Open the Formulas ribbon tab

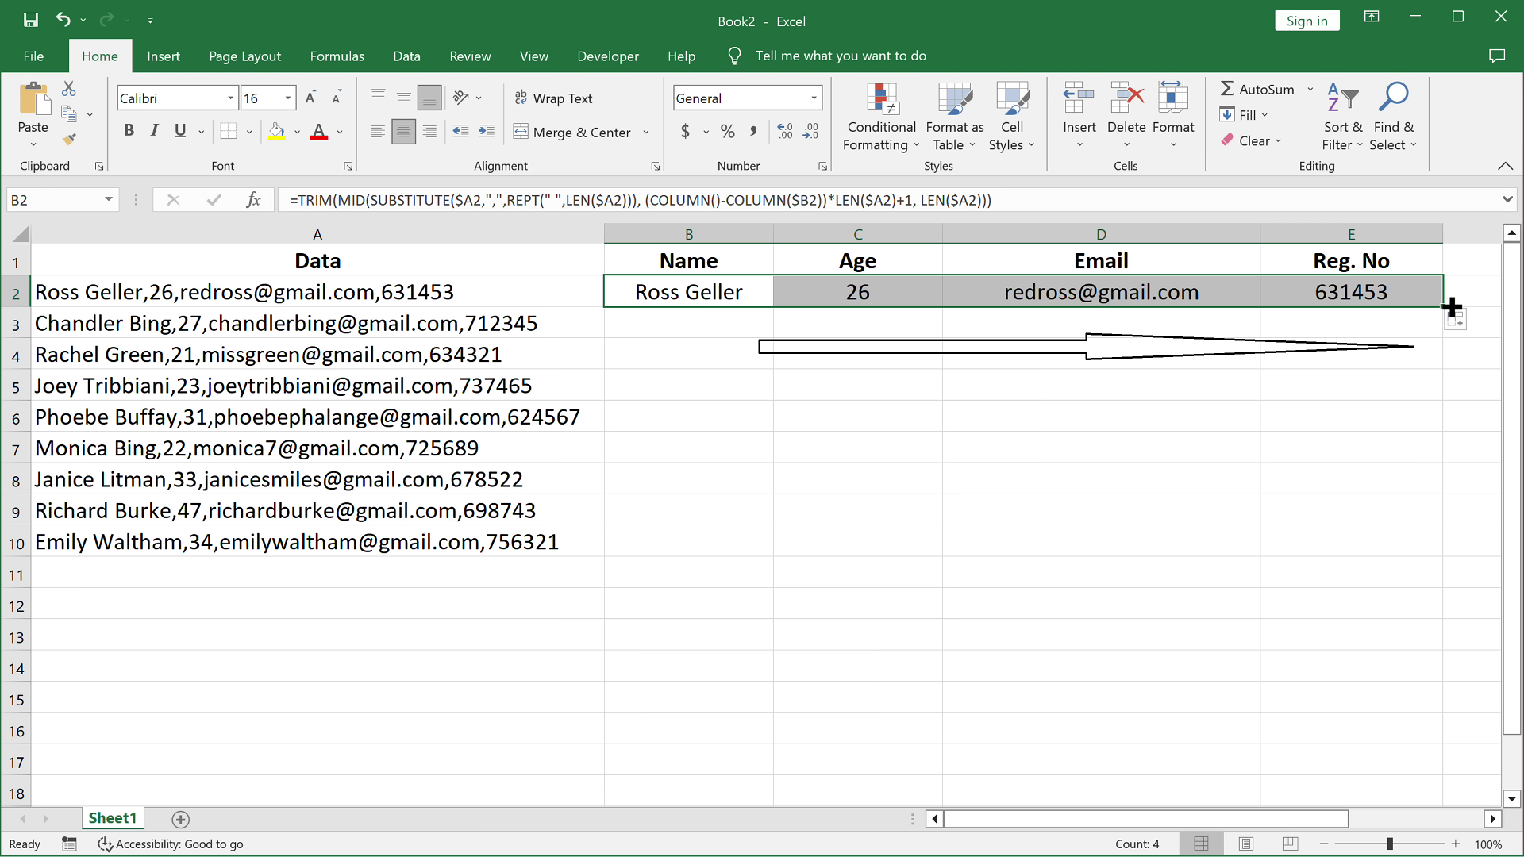click(337, 56)
